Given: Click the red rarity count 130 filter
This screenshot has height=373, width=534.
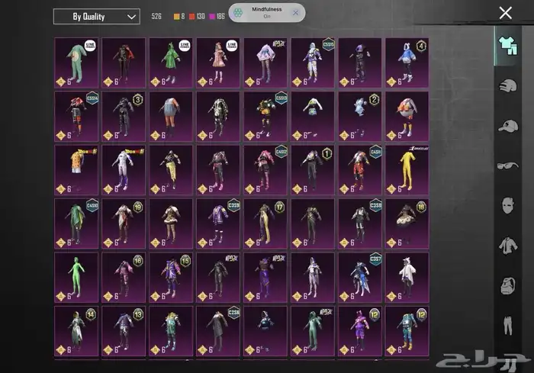Looking at the screenshot, I should click(x=198, y=16).
